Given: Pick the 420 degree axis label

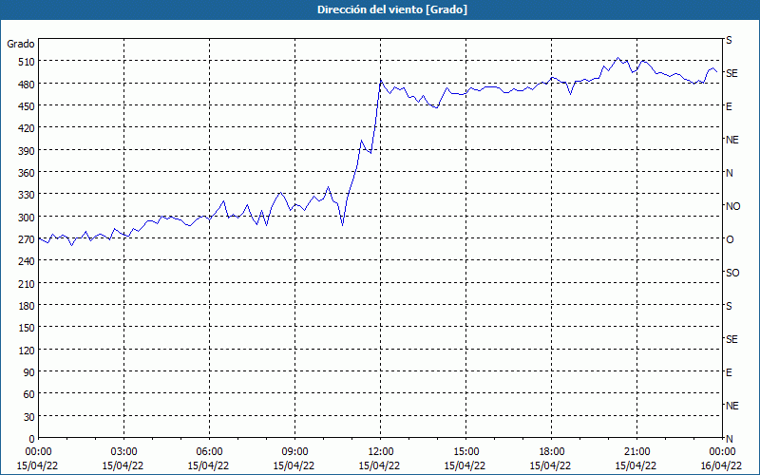Looking at the screenshot, I should point(28,128).
